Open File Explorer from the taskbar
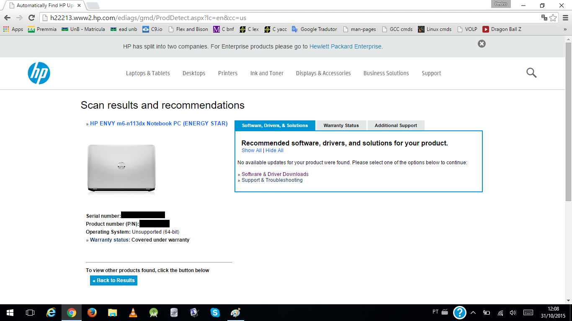The height and width of the screenshot is (321, 572). (113, 313)
